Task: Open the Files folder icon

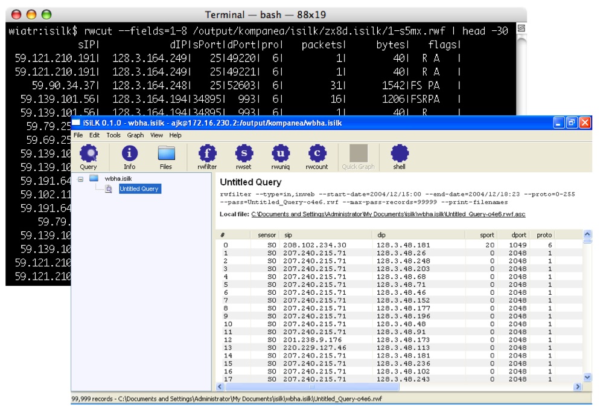Action: pos(166,155)
